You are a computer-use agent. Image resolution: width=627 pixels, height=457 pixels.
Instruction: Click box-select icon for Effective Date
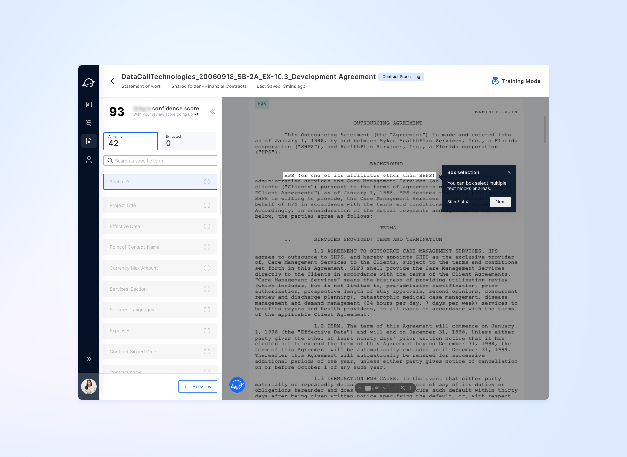pyautogui.click(x=207, y=226)
